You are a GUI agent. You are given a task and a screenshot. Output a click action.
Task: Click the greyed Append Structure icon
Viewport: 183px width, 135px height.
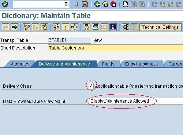click(x=134, y=27)
